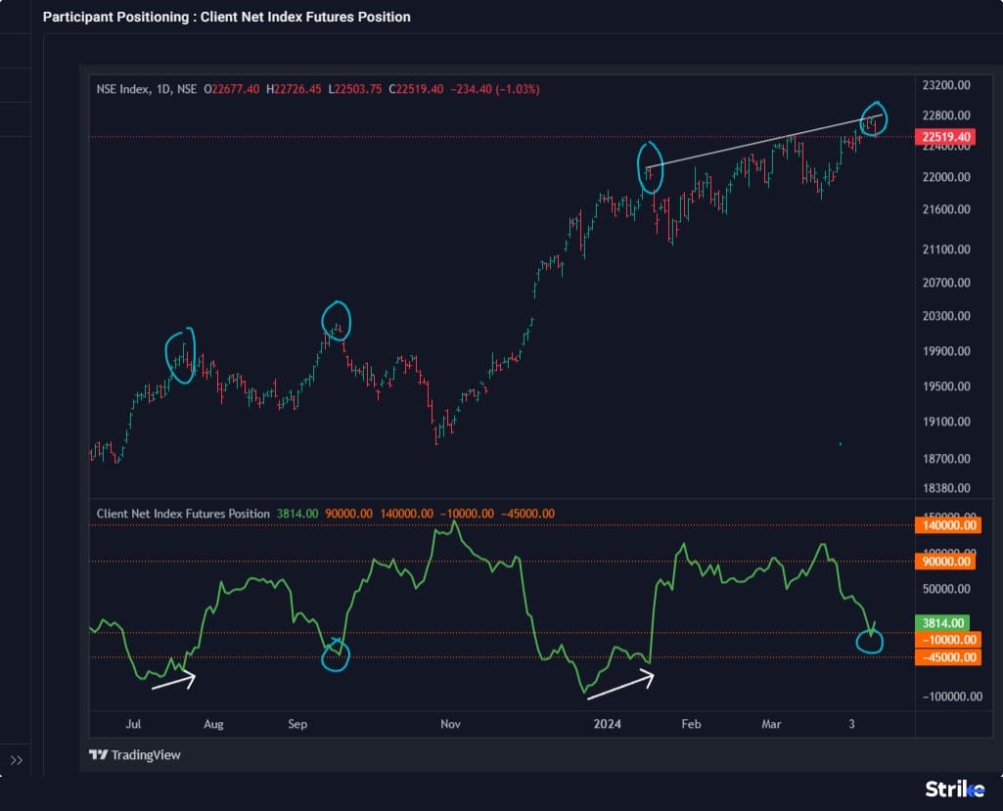Click the Strike logo
The image size is (1003, 811).
955,788
